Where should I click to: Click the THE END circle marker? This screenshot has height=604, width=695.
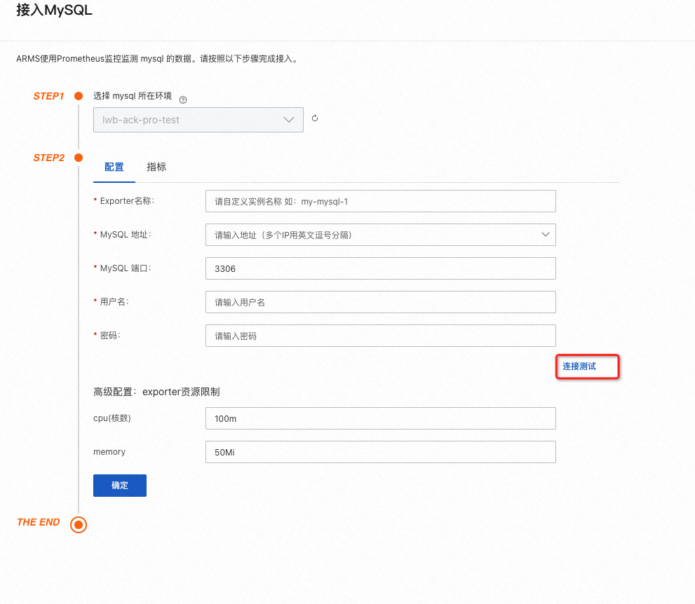point(79,524)
